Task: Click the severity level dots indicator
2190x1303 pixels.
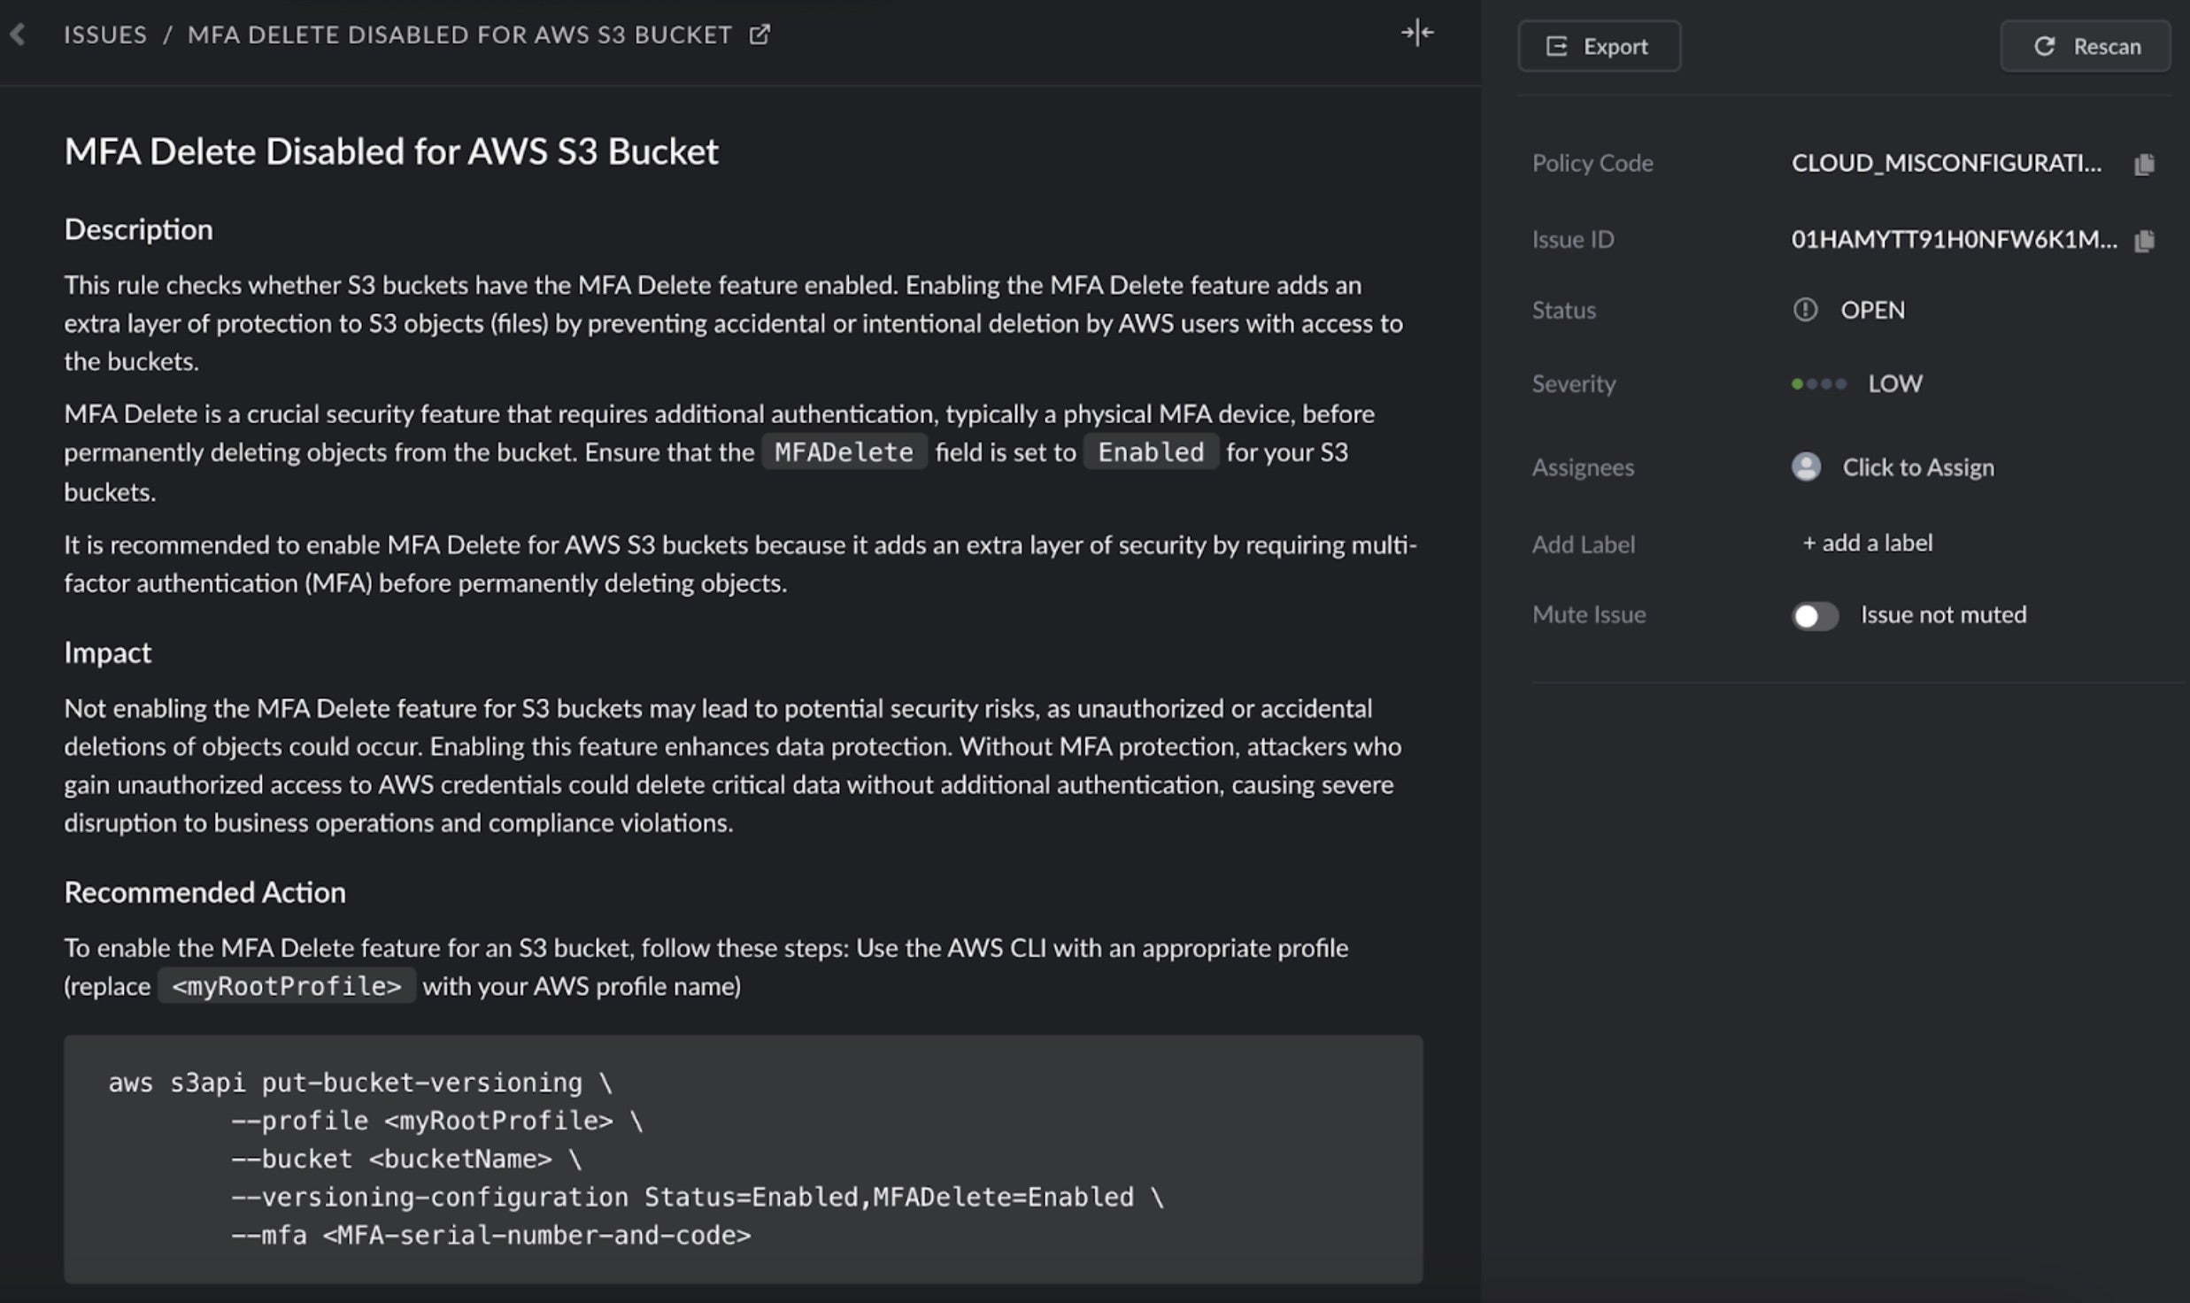Action: (1818, 383)
